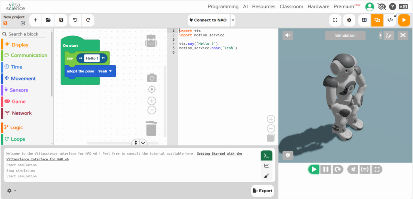This screenshot has height=199, width=413.
Task: Click the Export button
Action: pyautogui.click(x=262, y=191)
